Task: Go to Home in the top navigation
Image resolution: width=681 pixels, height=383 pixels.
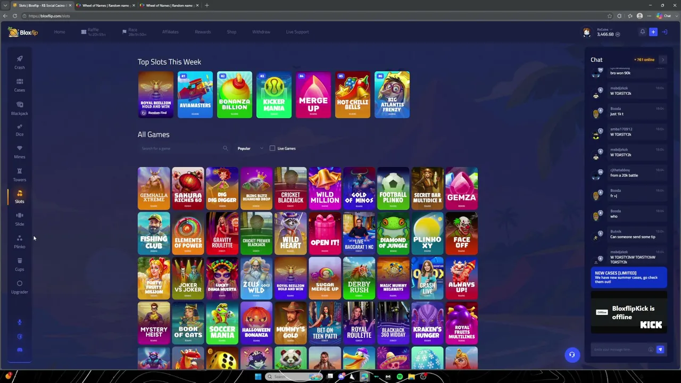Action: click(x=60, y=32)
